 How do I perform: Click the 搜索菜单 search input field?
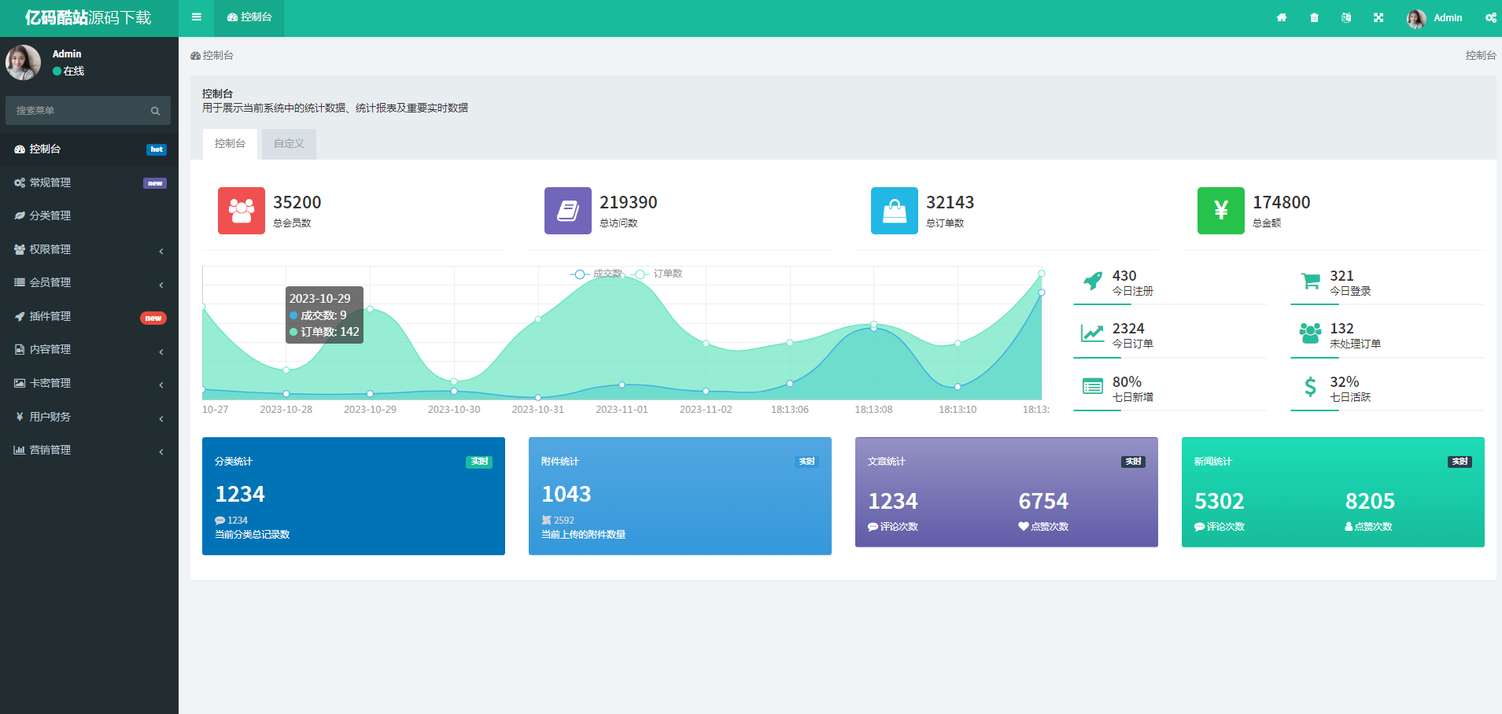click(79, 111)
